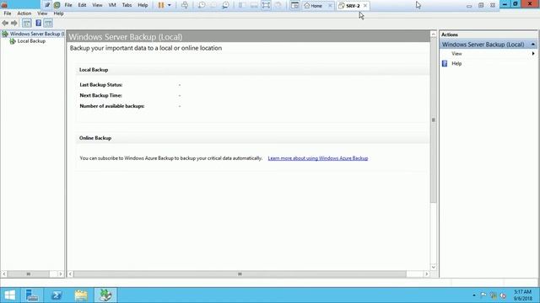This screenshot has height=303, width=540.
Task: Open File Explorer from taskbar
Action: coord(81,295)
